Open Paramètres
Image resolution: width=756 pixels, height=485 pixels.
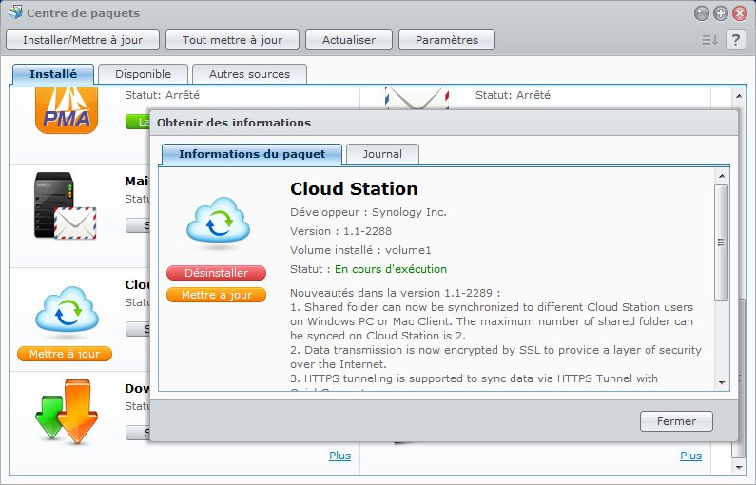[447, 40]
